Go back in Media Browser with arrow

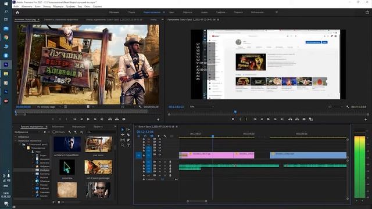(x=45, y=132)
